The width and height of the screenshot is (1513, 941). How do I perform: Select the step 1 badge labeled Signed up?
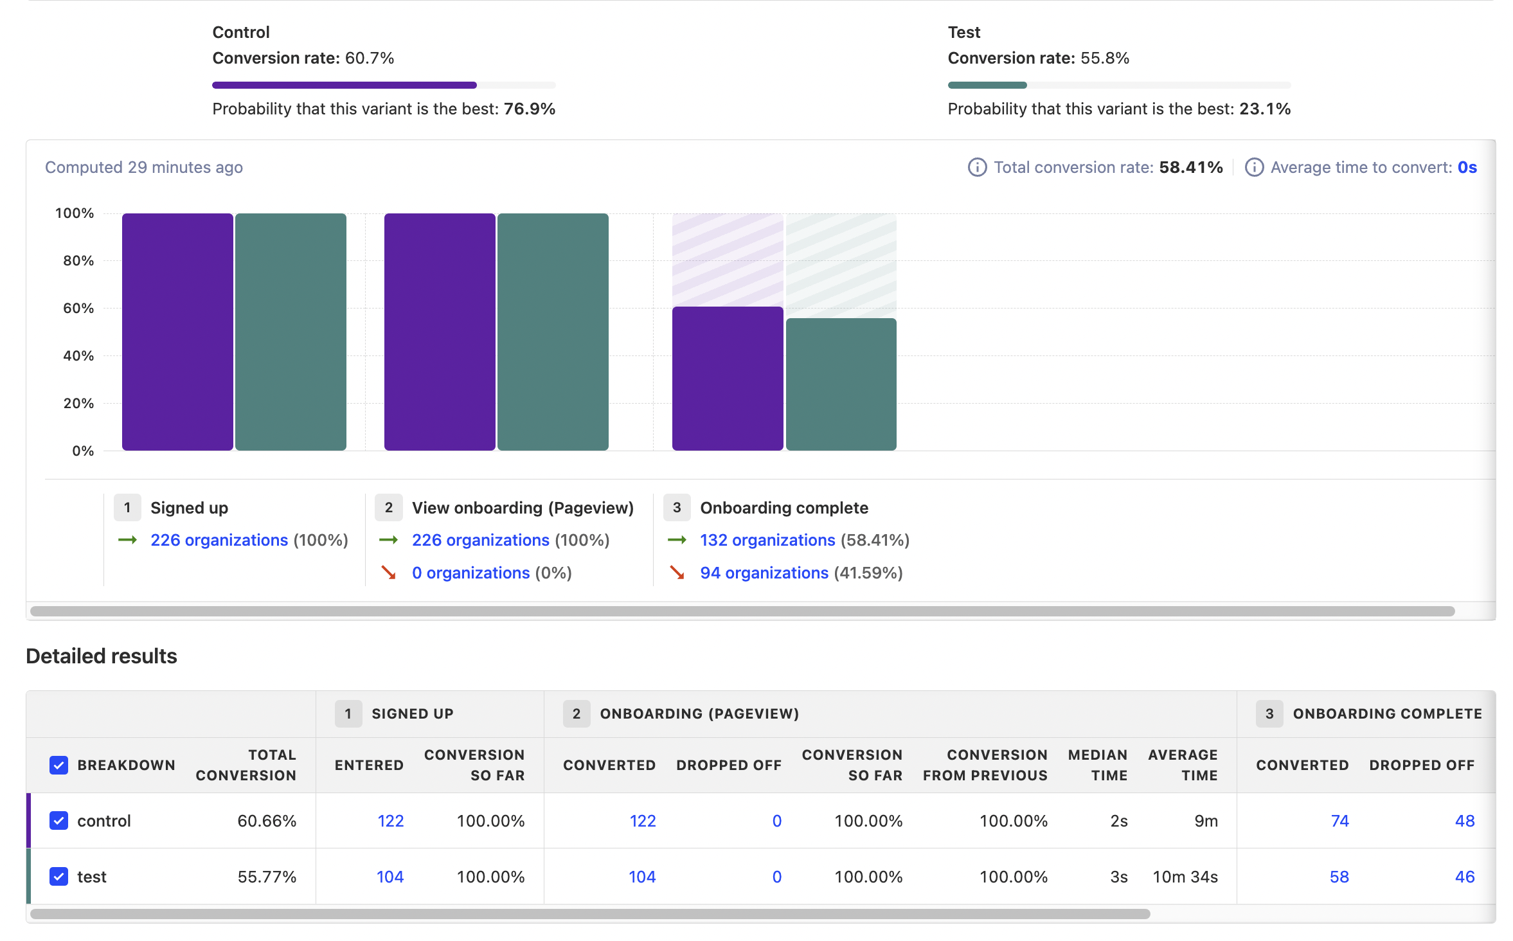click(127, 507)
